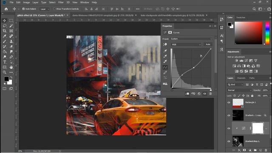Open the Kind layer filter dropdown
This screenshot has height=153, width=272.
click(235, 85)
